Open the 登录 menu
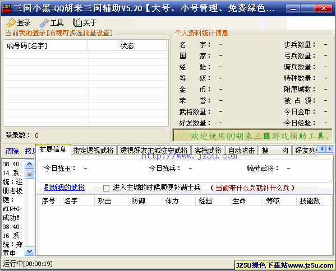 pos(19,23)
